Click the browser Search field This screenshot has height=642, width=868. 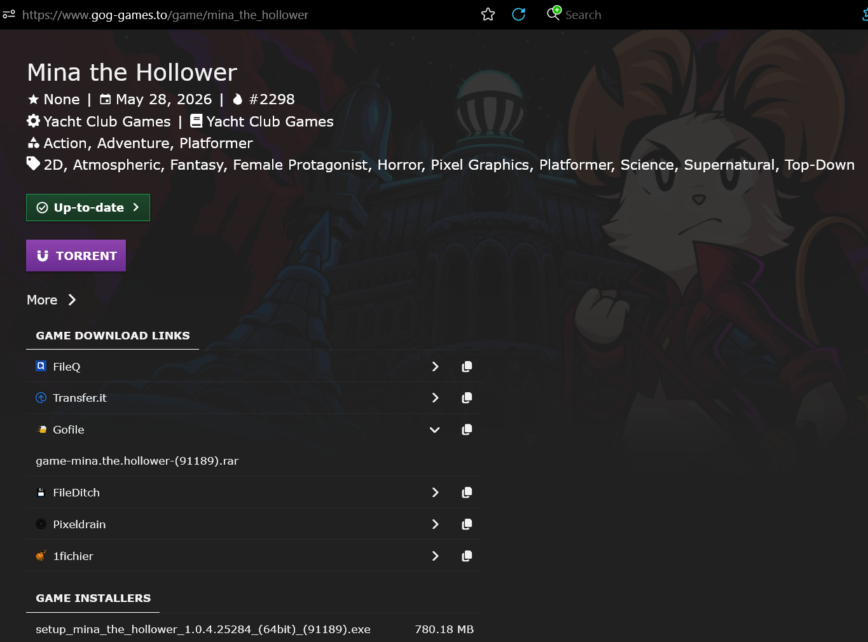pos(583,15)
